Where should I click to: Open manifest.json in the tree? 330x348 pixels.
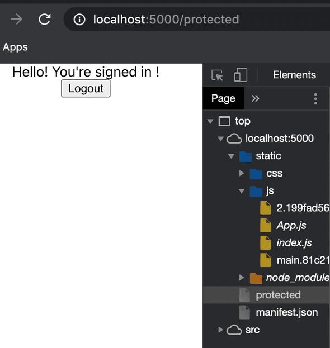tap(287, 312)
